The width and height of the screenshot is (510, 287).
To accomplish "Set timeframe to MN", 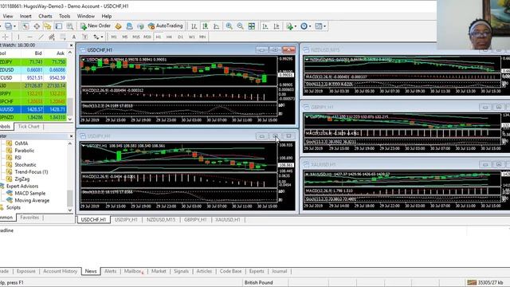I will point(202,37).
